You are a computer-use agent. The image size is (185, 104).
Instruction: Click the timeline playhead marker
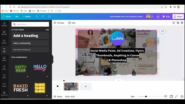click(x=64, y=81)
